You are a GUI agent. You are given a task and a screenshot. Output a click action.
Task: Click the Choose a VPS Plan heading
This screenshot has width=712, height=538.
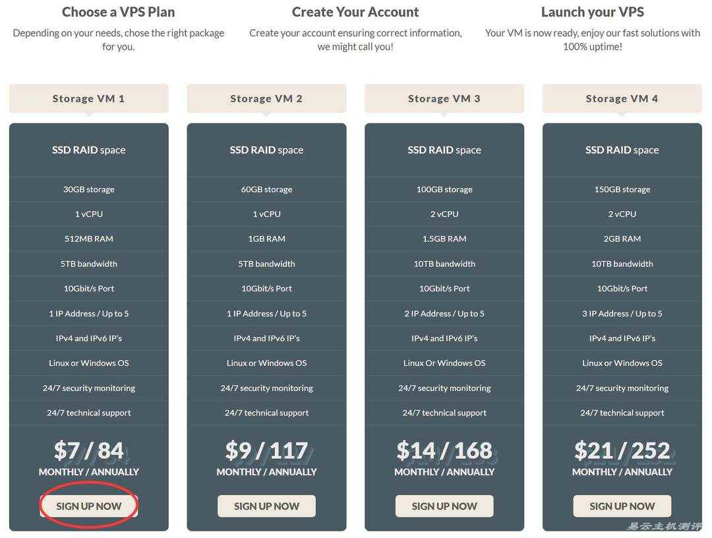pos(119,12)
